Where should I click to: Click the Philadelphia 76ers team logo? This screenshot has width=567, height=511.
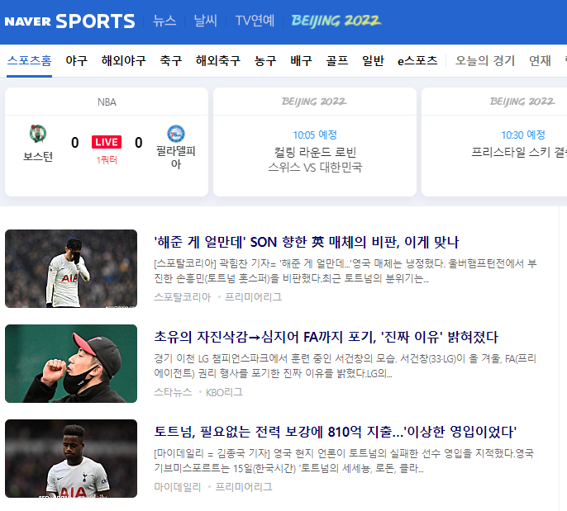(176, 134)
